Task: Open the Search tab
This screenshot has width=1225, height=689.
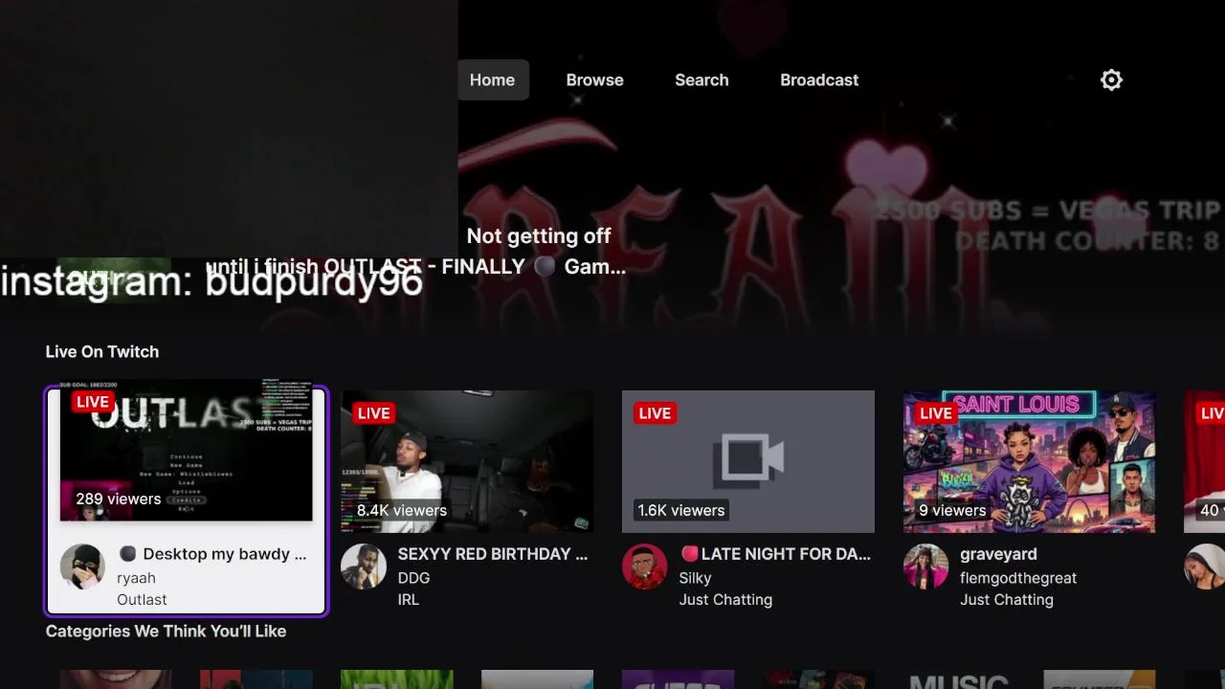Action: pos(702,80)
